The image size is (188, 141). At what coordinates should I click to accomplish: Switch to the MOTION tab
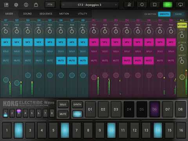tap(64, 14)
